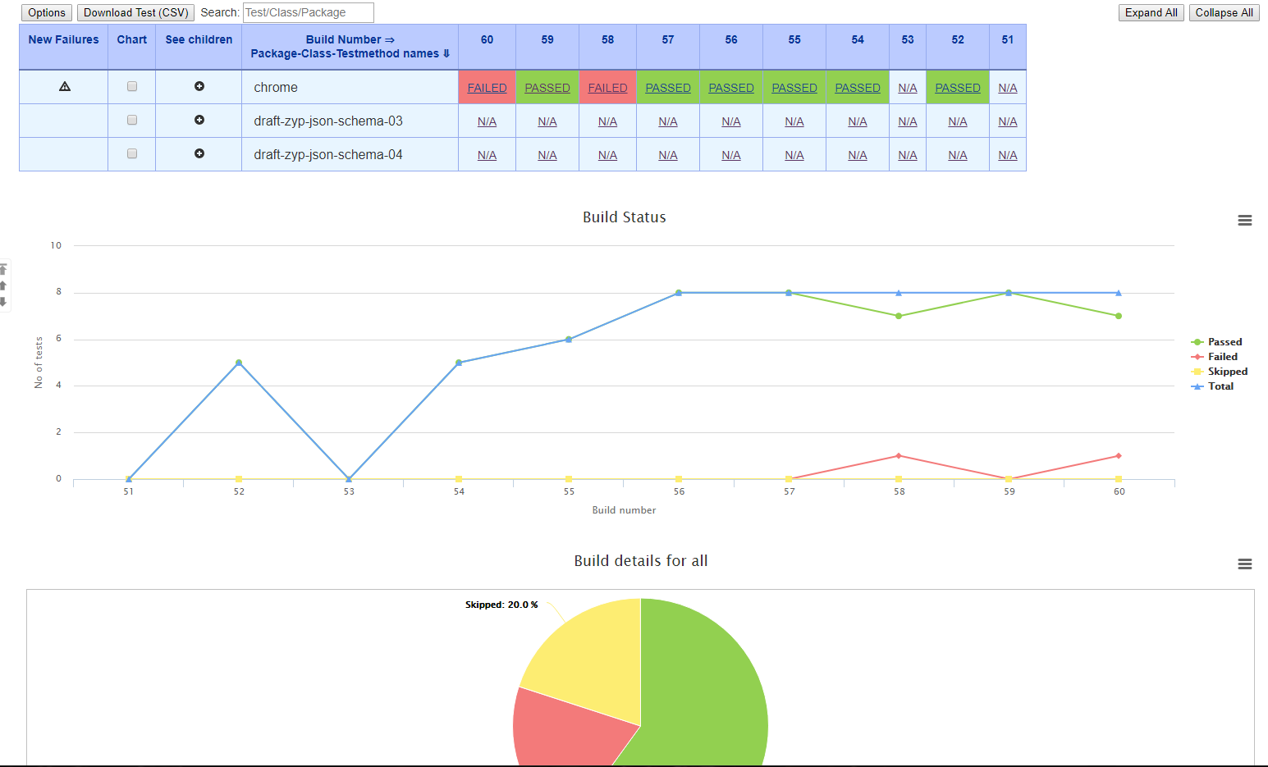Click the Total data point at build 52
Viewport: 1268px width, 767px height.
click(x=239, y=363)
